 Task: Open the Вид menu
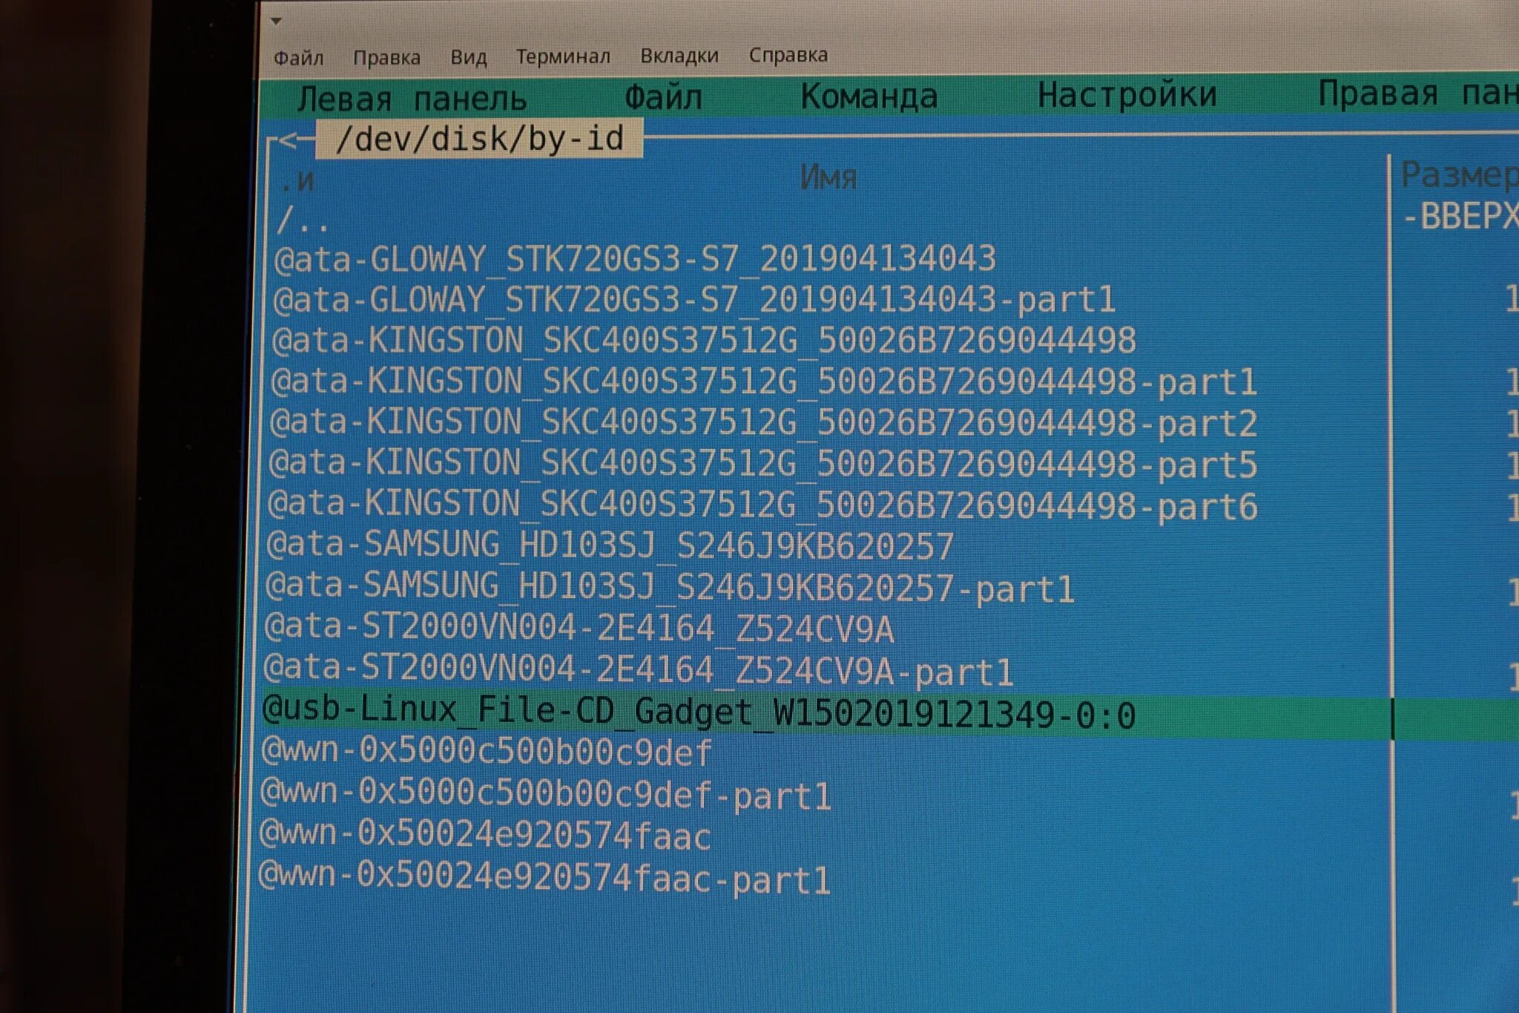click(468, 57)
